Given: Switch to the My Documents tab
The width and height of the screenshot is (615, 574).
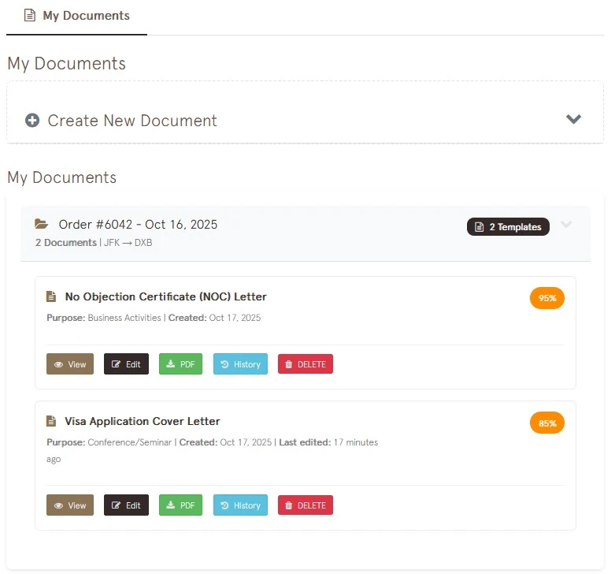Looking at the screenshot, I should click(77, 16).
